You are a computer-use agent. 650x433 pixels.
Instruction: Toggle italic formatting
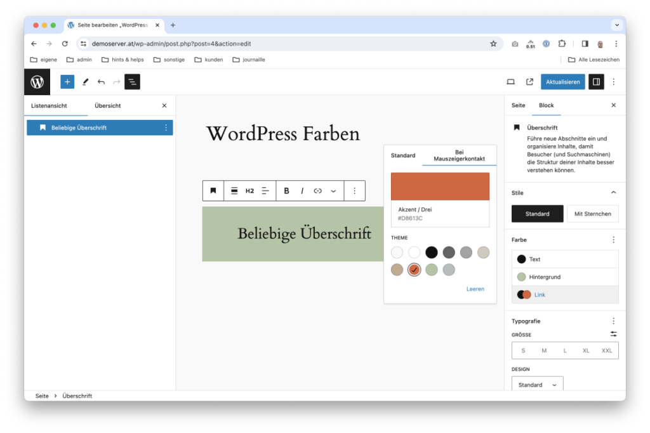click(302, 190)
